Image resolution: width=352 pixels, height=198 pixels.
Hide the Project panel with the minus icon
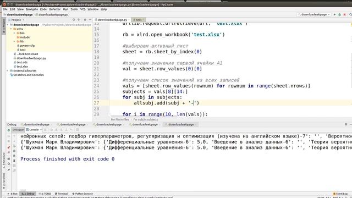[90, 20]
